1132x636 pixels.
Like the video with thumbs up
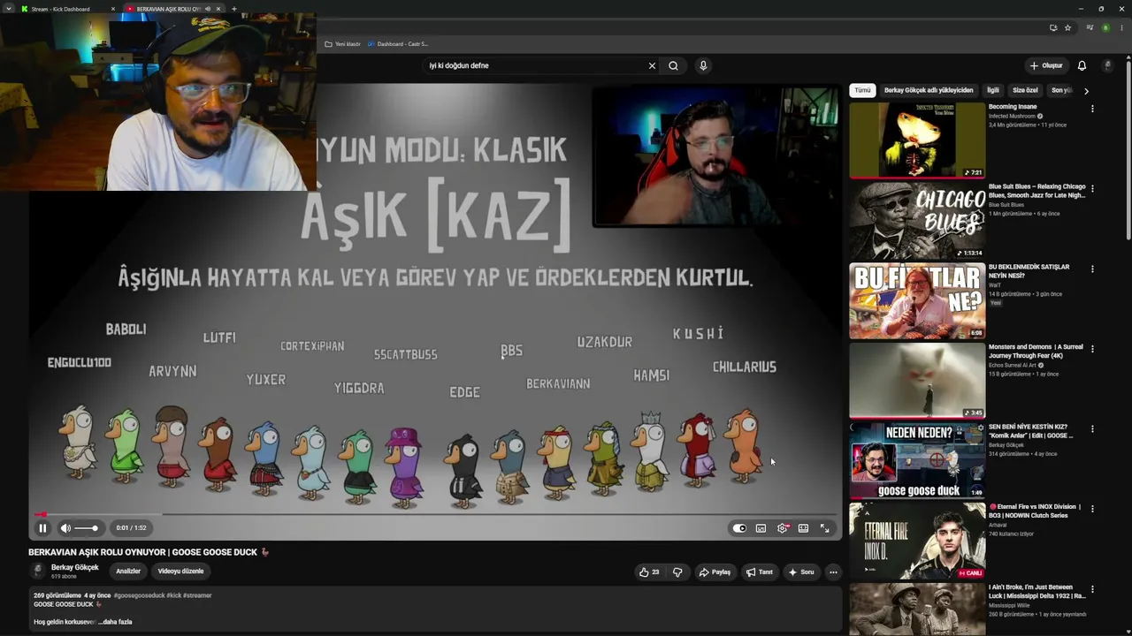(649, 572)
